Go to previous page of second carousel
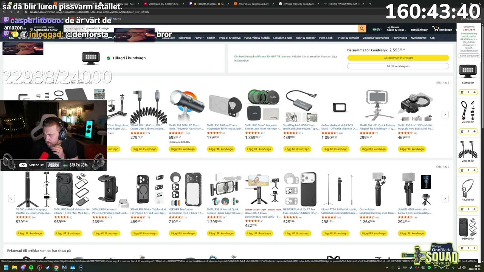Viewport: 484px width, 272px height. click(11, 198)
